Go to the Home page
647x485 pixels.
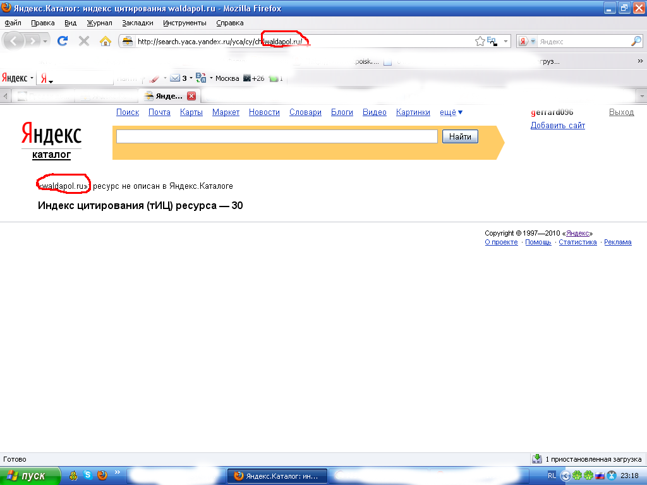(x=106, y=41)
